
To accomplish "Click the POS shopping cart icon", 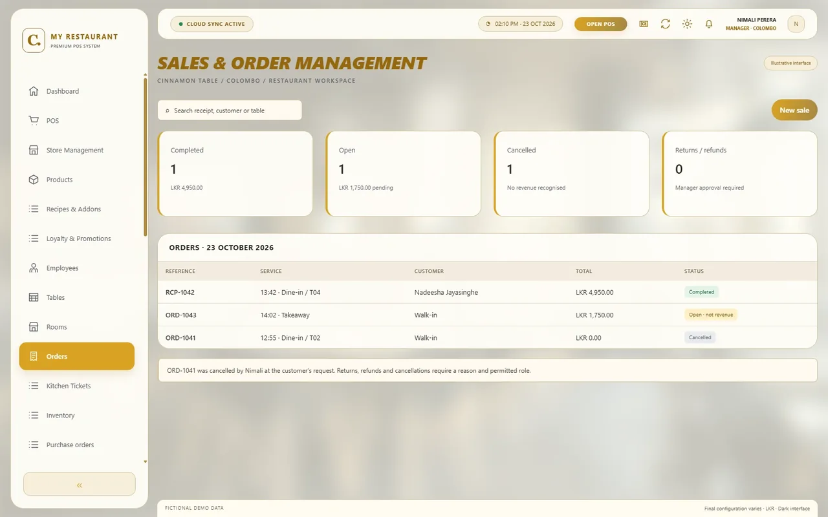I will coord(34,121).
